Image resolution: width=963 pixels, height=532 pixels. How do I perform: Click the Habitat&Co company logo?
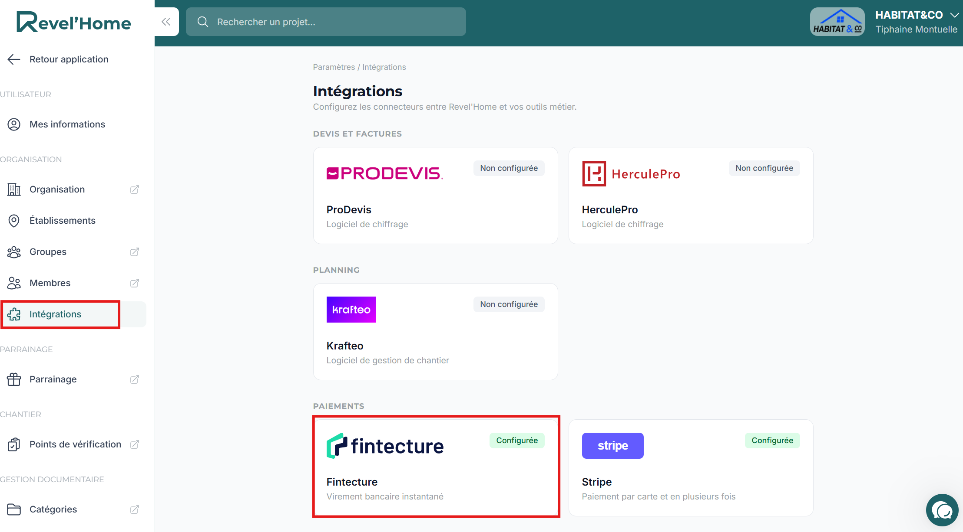(x=837, y=22)
